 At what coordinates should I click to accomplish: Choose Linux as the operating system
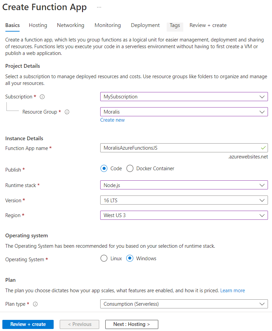[104, 259]
